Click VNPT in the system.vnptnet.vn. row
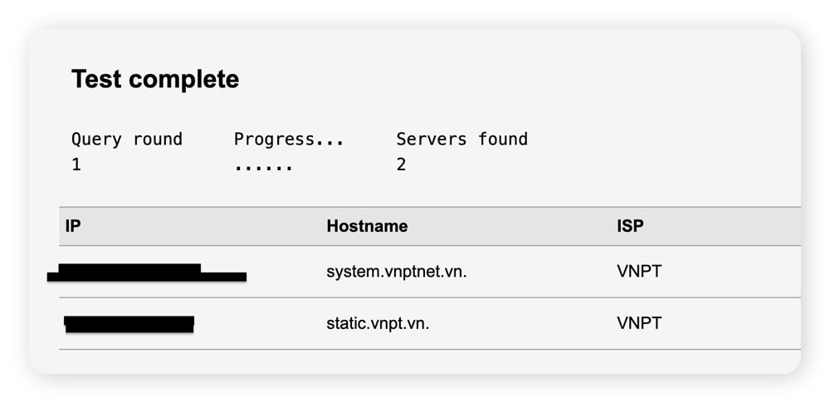Viewport: 830px width, 403px height. [x=639, y=272]
